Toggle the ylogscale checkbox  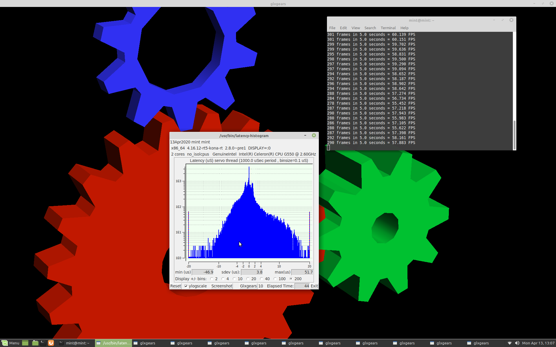[186, 286]
